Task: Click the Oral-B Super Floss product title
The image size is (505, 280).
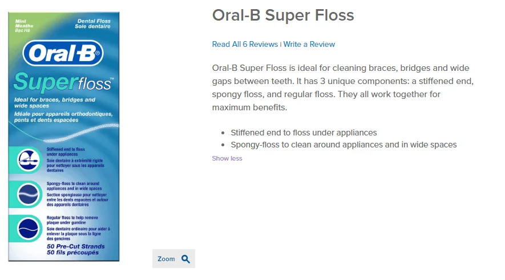Action: pos(283,15)
